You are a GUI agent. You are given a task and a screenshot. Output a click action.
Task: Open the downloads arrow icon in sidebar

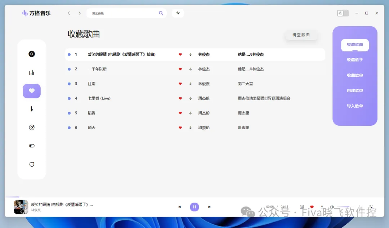coord(31,109)
